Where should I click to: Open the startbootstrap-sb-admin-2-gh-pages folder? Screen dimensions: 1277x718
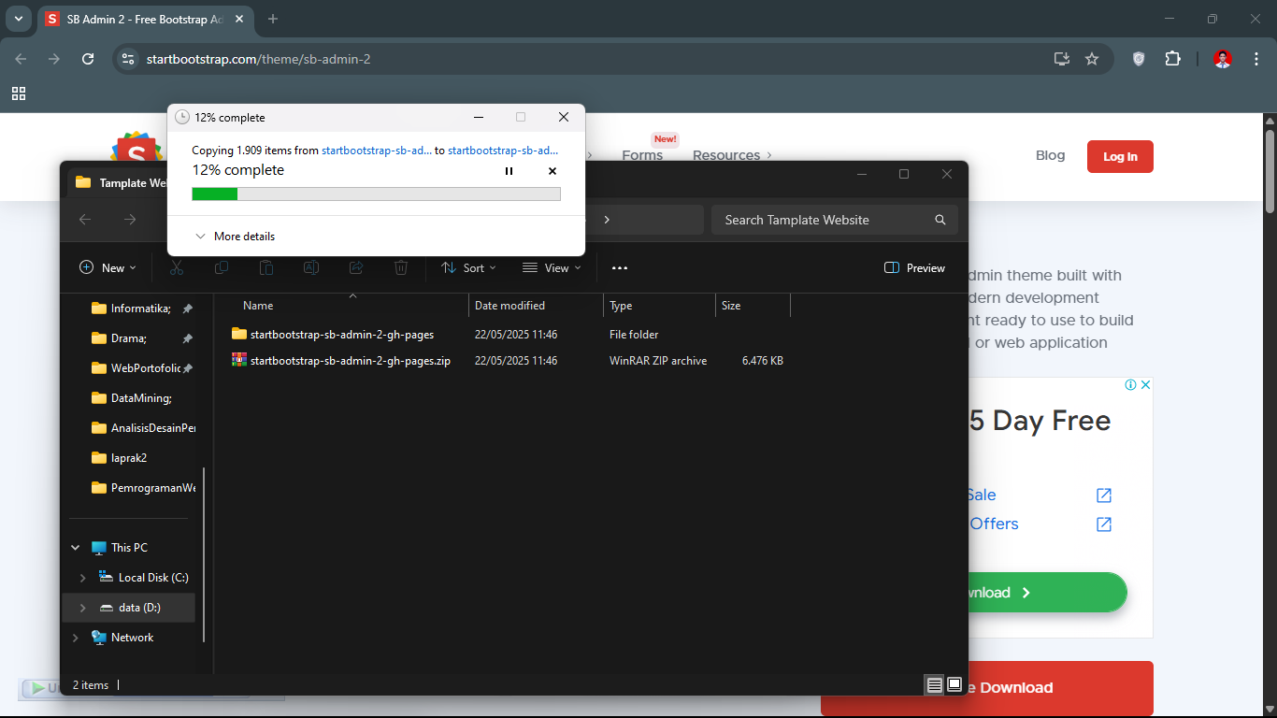(341, 335)
